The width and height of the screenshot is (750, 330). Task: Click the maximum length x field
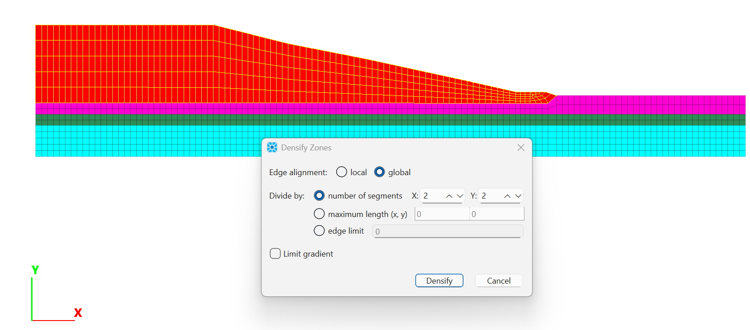tap(442, 214)
